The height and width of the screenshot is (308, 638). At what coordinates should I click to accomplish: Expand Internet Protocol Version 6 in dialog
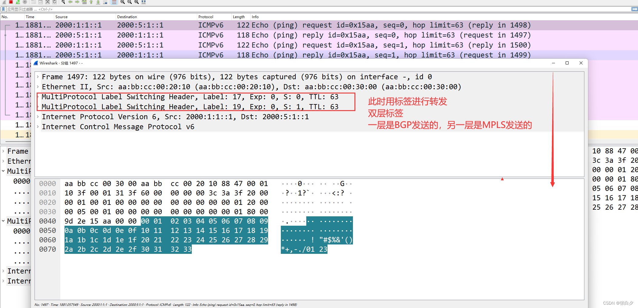(38, 117)
